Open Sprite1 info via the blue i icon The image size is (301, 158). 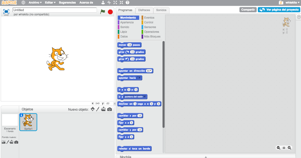point(21,115)
